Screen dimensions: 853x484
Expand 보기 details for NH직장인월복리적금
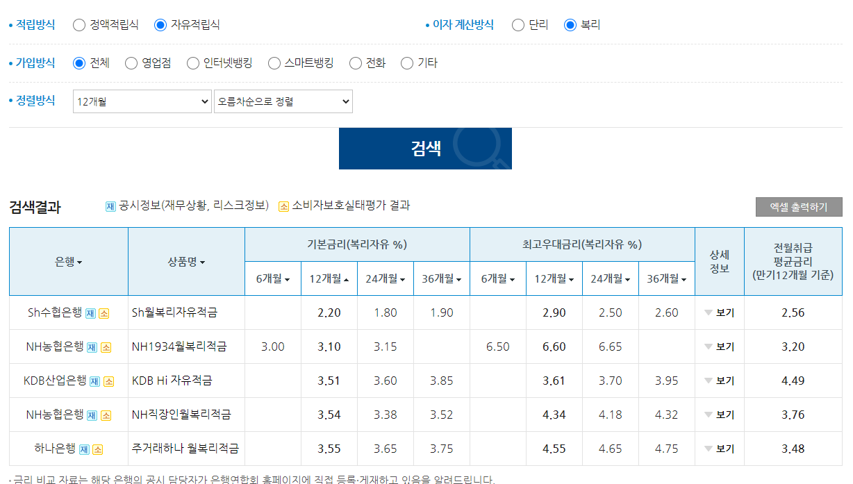(x=719, y=415)
